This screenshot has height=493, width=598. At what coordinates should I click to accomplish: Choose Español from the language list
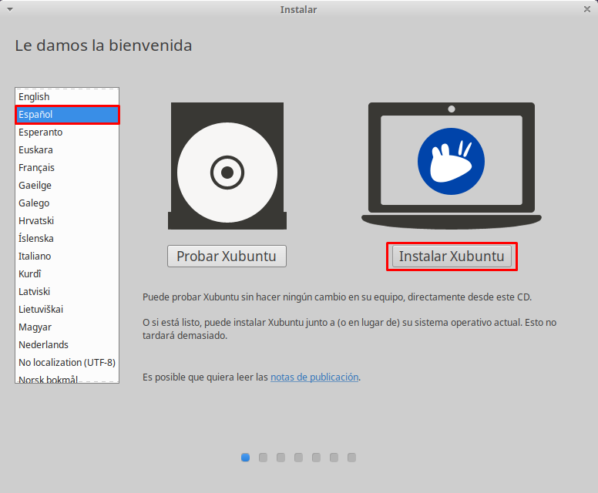[x=36, y=115]
